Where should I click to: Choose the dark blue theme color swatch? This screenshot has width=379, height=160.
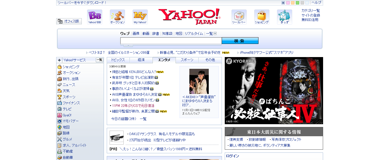283,3
